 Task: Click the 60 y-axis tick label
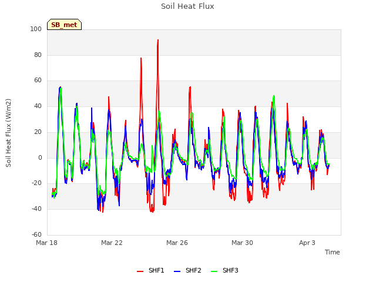click(x=38, y=80)
